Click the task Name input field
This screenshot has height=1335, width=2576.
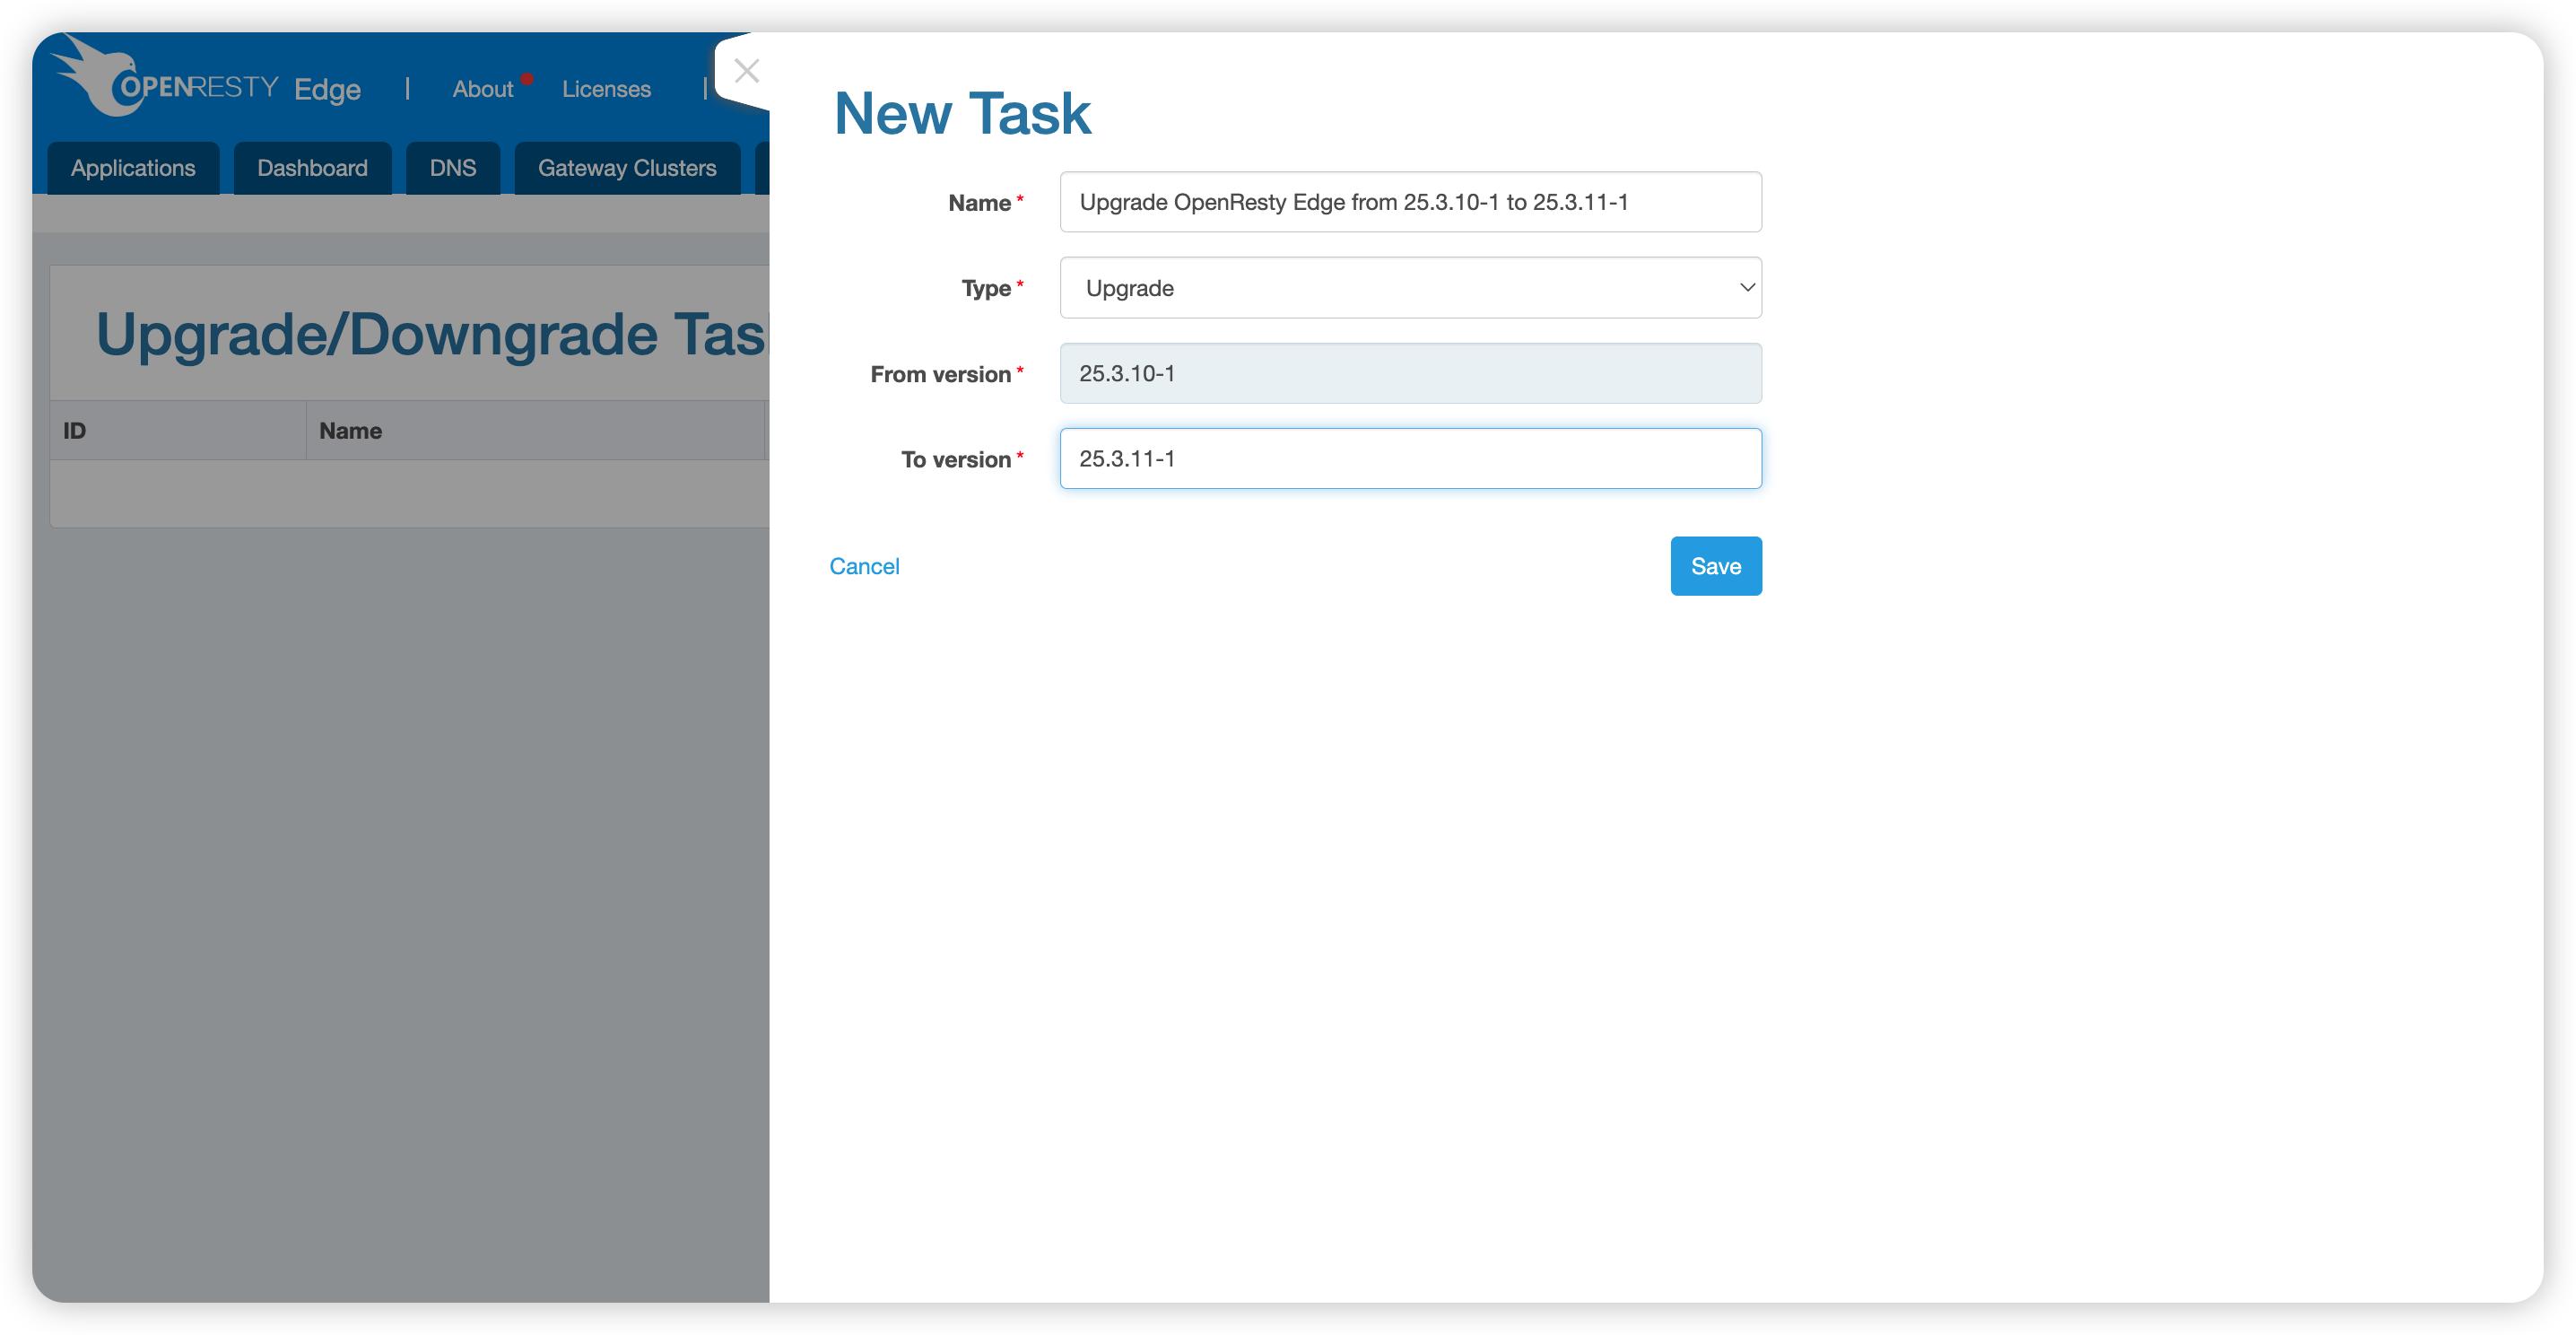point(1410,202)
